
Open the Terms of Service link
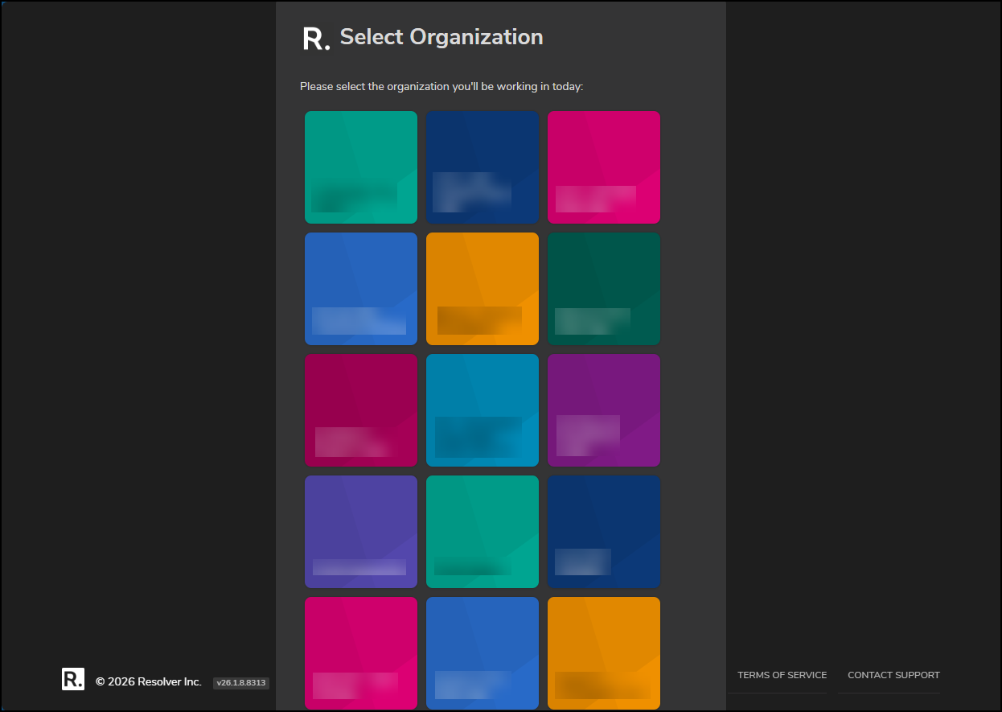tap(782, 675)
